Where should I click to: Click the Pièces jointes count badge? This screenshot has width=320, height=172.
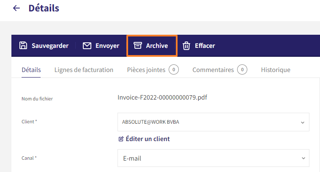coord(174,70)
